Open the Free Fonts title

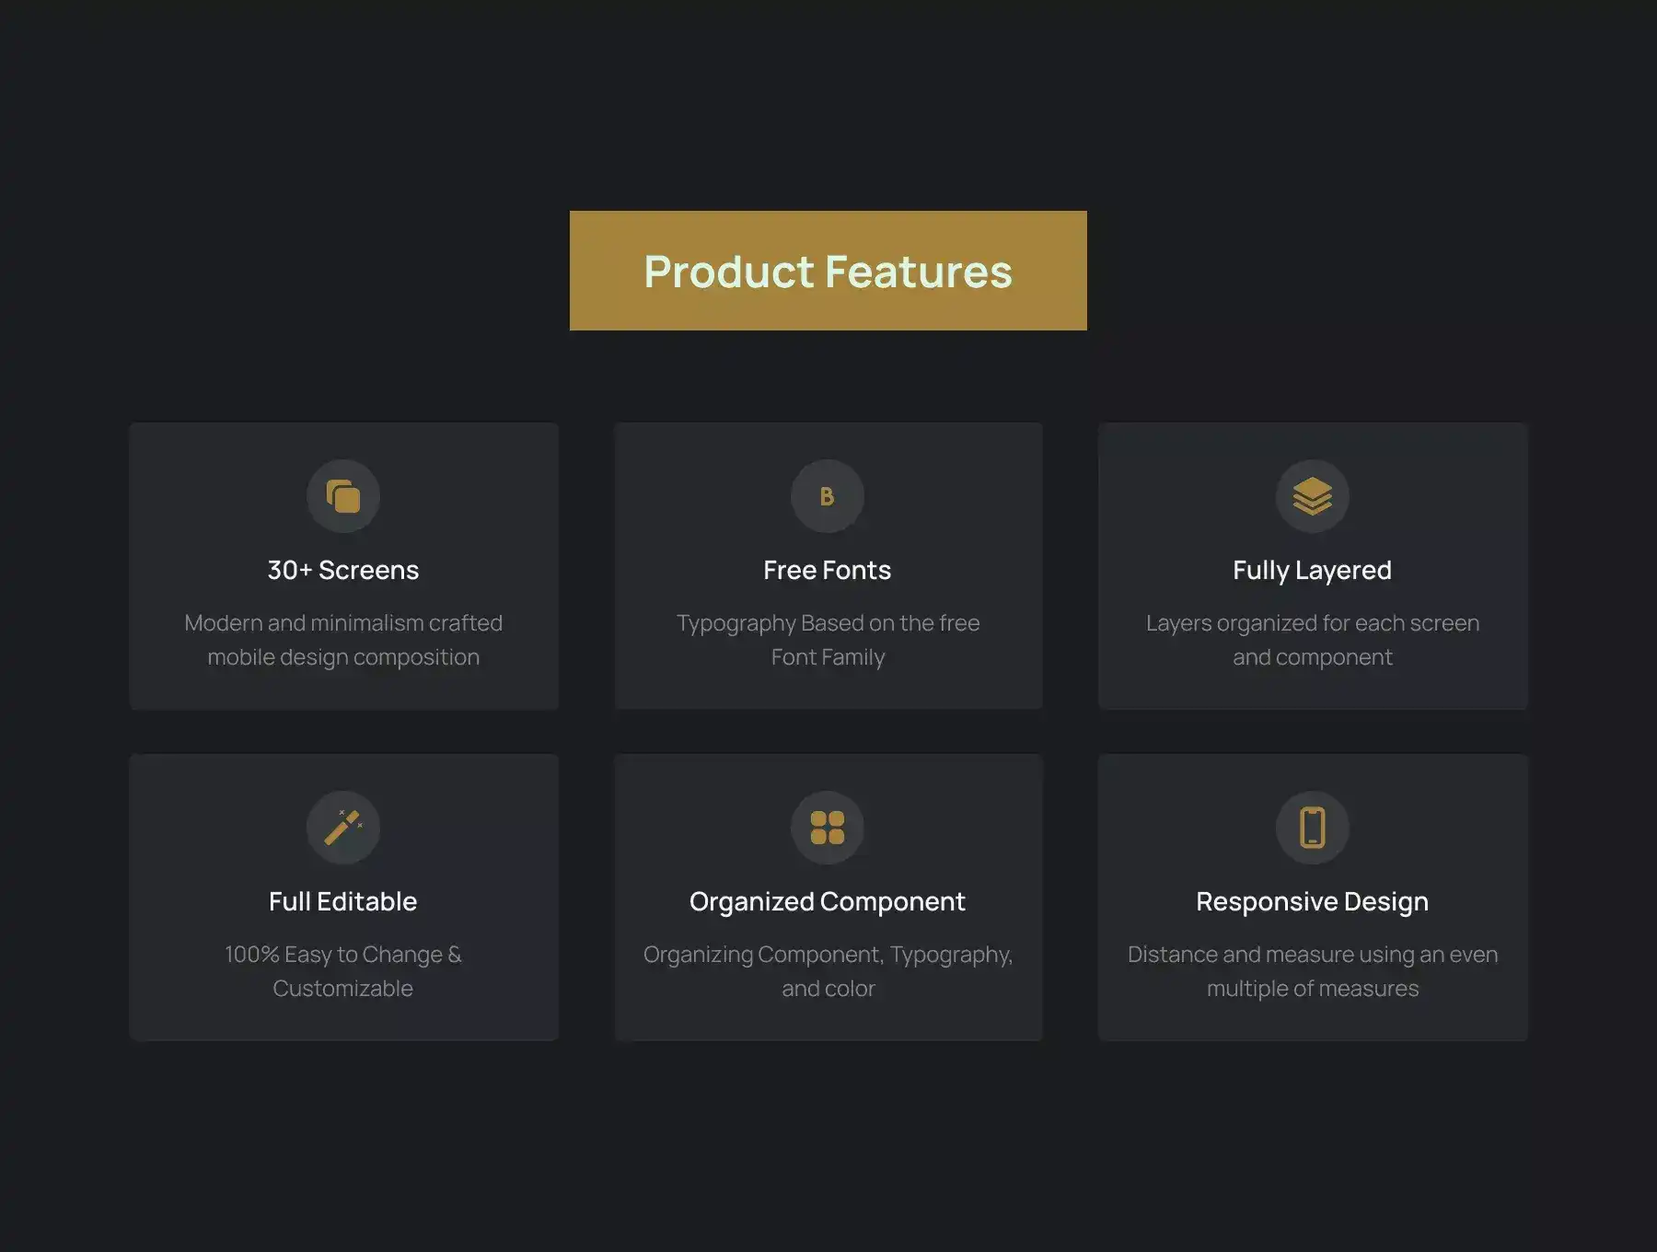[827, 570]
